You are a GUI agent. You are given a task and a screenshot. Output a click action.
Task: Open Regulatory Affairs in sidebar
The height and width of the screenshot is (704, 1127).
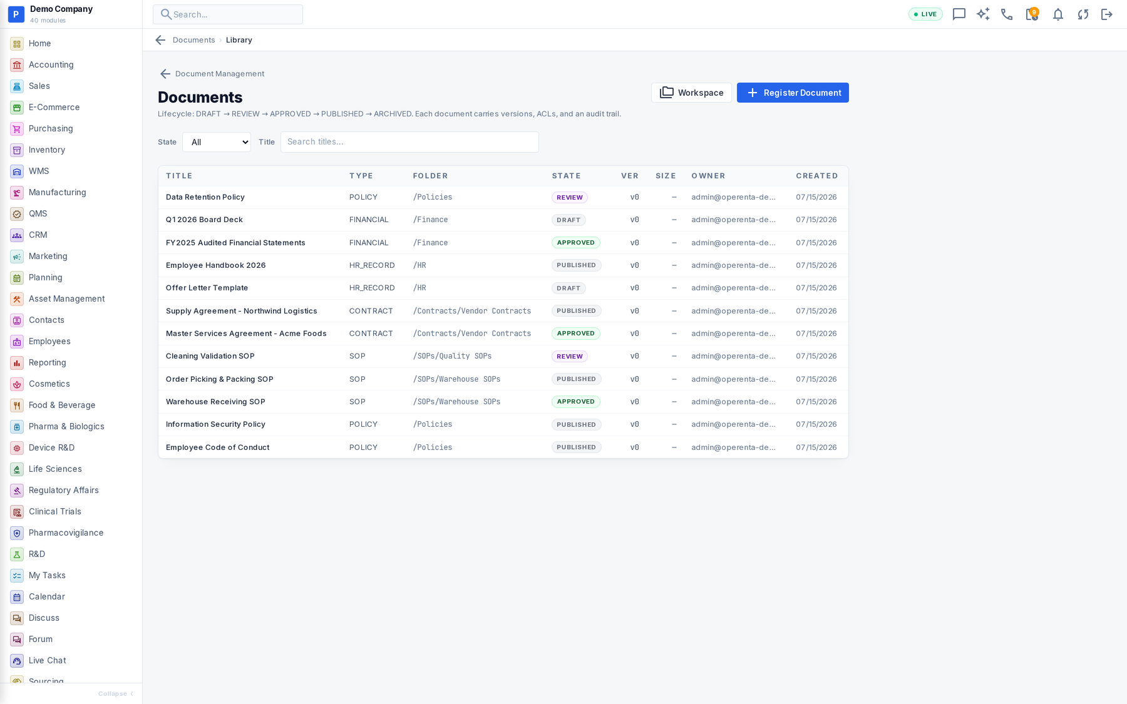click(63, 490)
